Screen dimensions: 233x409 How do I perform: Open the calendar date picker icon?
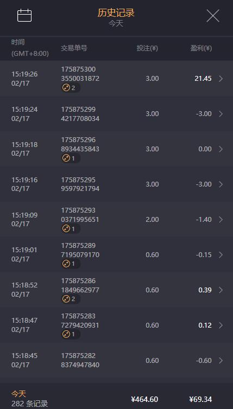coord(24,15)
